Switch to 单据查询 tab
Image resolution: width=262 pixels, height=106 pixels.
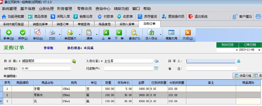[84, 24]
